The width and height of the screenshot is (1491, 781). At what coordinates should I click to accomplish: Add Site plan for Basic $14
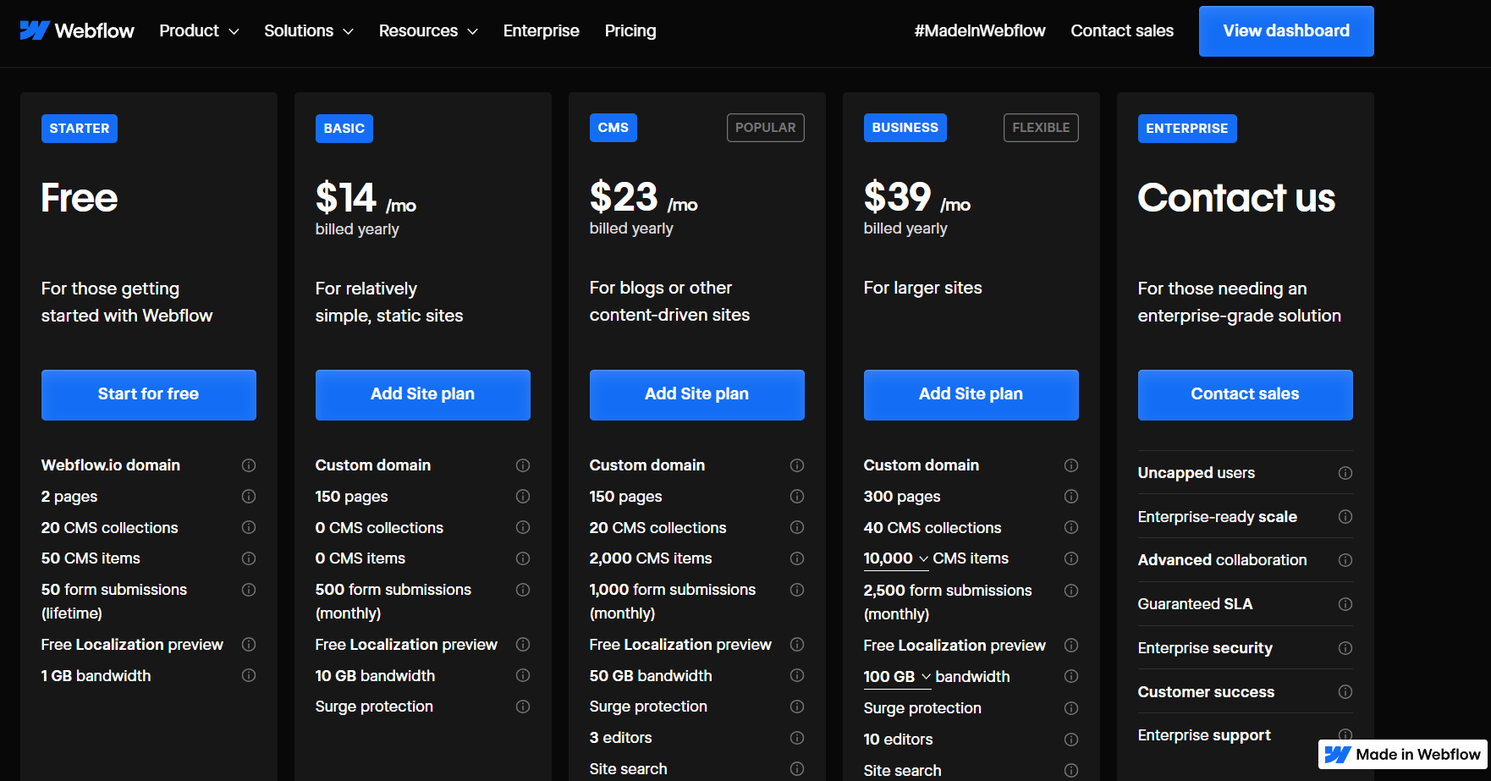click(423, 394)
